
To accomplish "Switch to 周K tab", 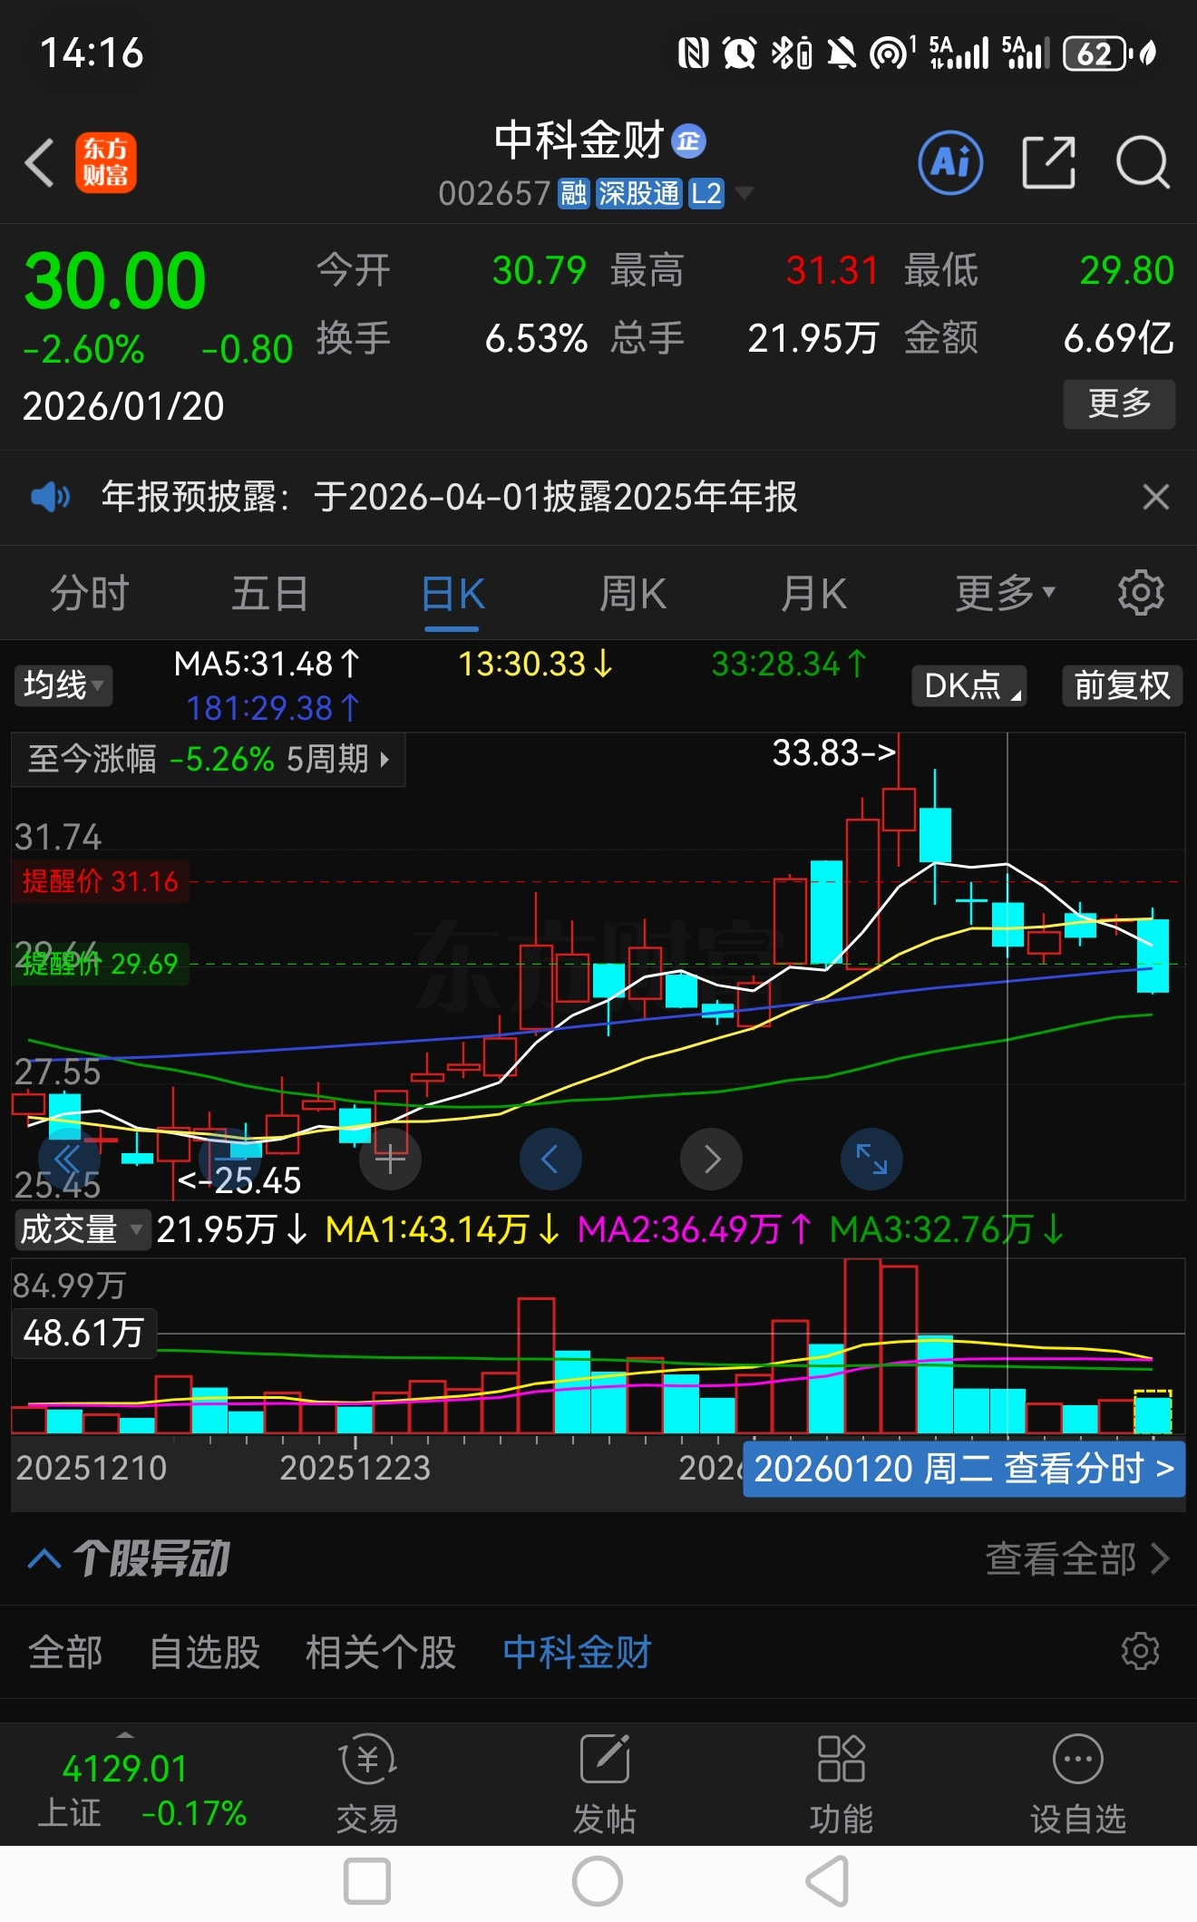I will 633,594.
